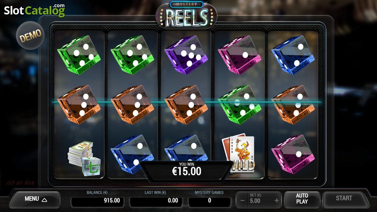Increase the bet with plus button
Screen dimensions: 377x212
point(276,200)
